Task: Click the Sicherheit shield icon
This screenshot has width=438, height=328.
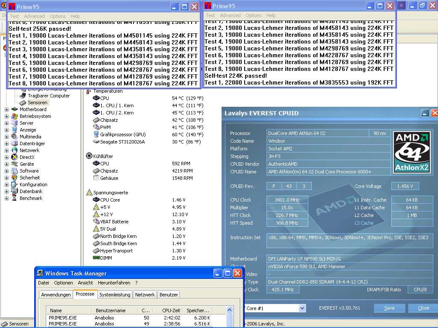Action: [15, 178]
